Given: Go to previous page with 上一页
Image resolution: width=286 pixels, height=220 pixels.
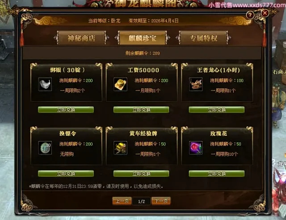Looking at the screenshot, I should [x=122, y=201].
